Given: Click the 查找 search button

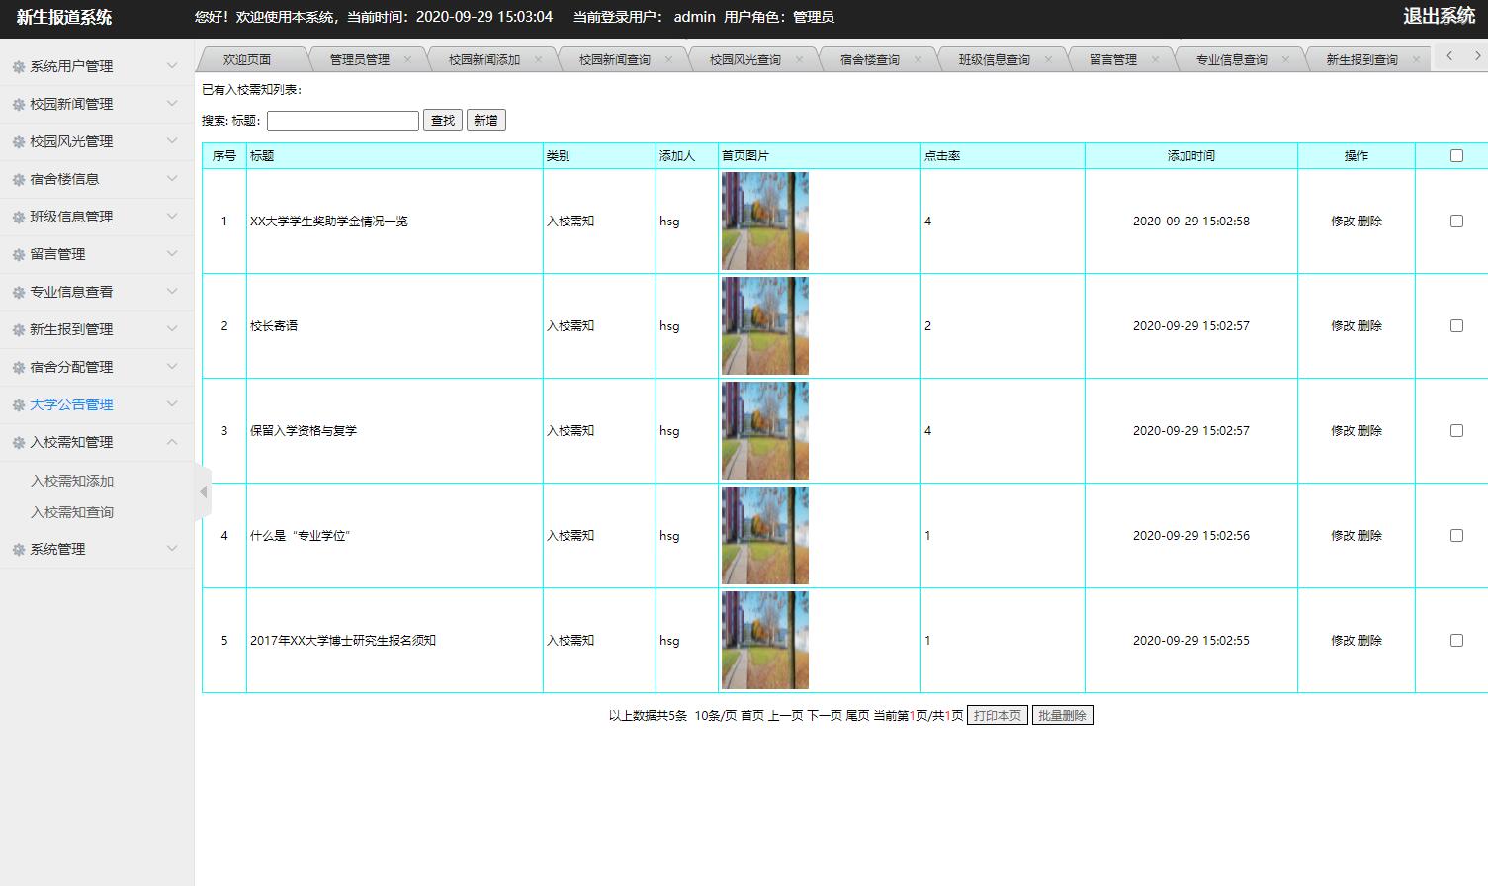Looking at the screenshot, I should pyautogui.click(x=442, y=120).
